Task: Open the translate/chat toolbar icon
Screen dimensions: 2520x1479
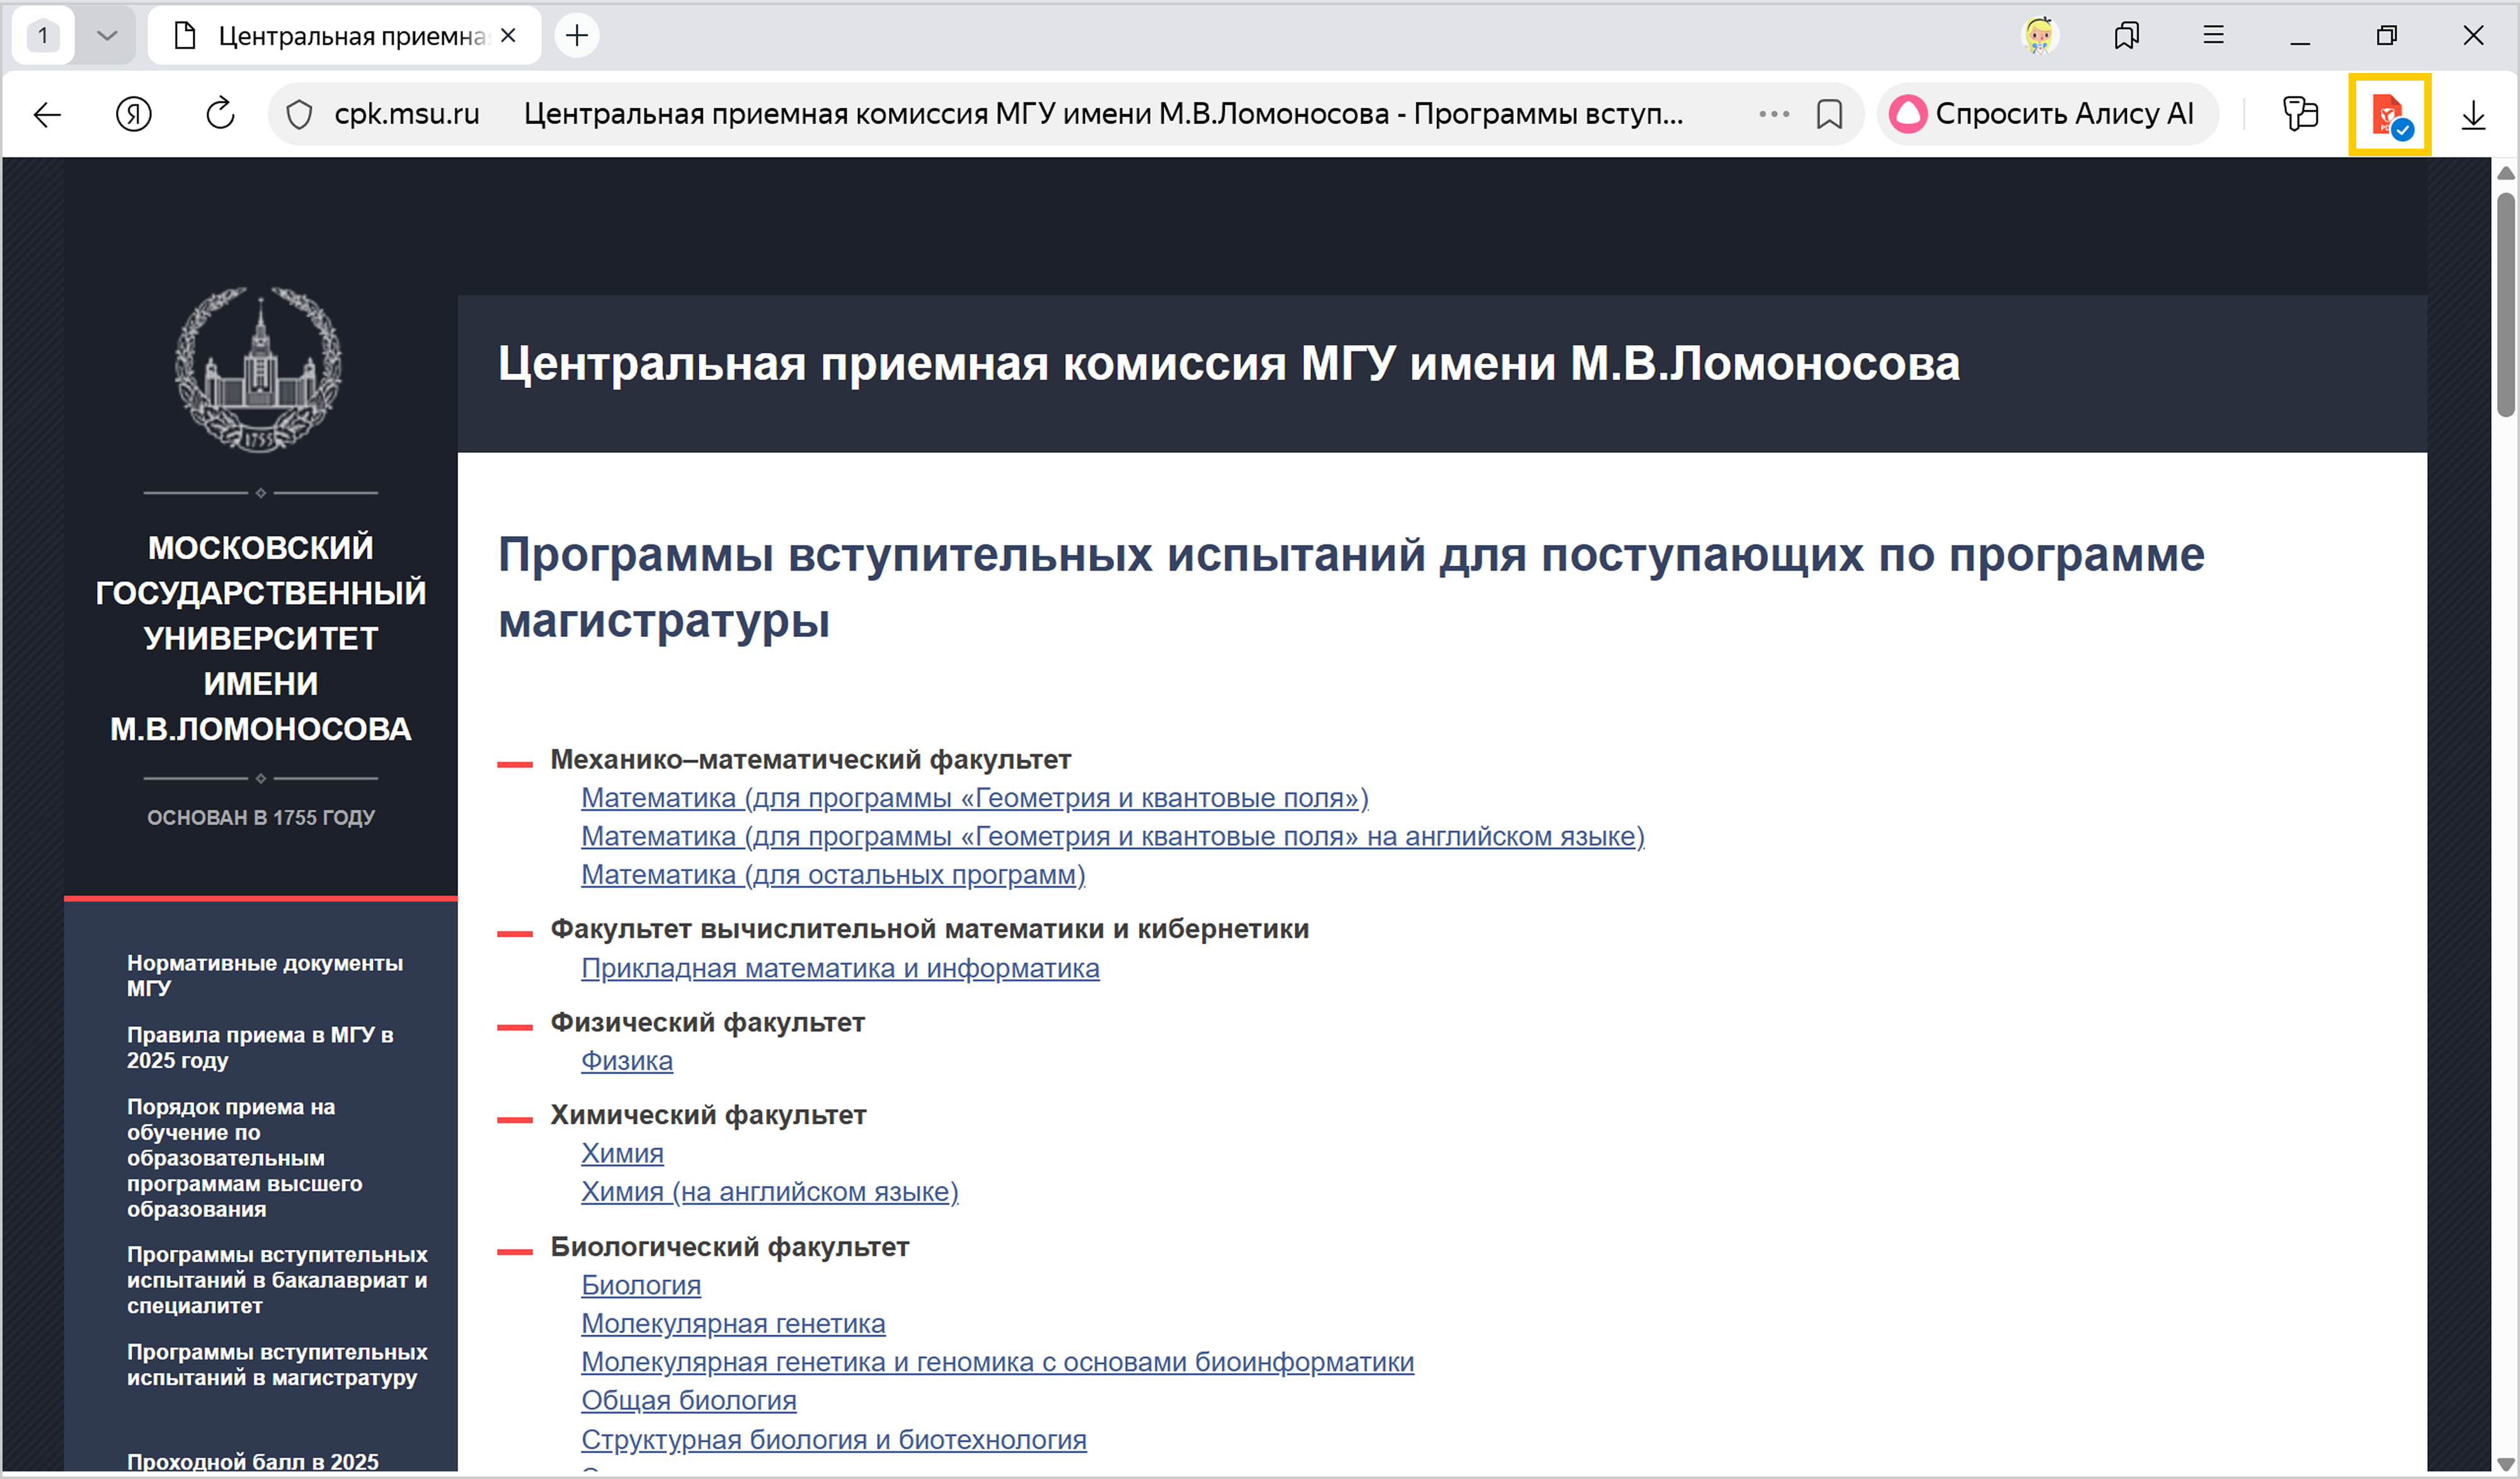Action: [x=2300, y=115]
